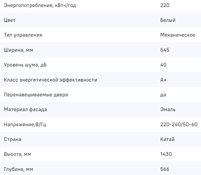Click the 'Энергопотребление, кВтч/год' label
Viewport: 201px width, 175px height.
(40, 5)
